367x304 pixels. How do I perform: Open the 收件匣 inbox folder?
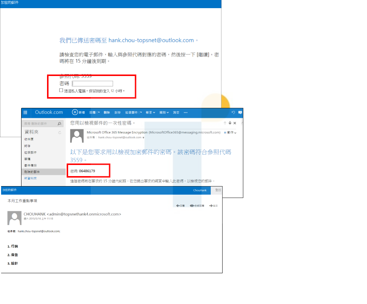click(x=29, y=139)
